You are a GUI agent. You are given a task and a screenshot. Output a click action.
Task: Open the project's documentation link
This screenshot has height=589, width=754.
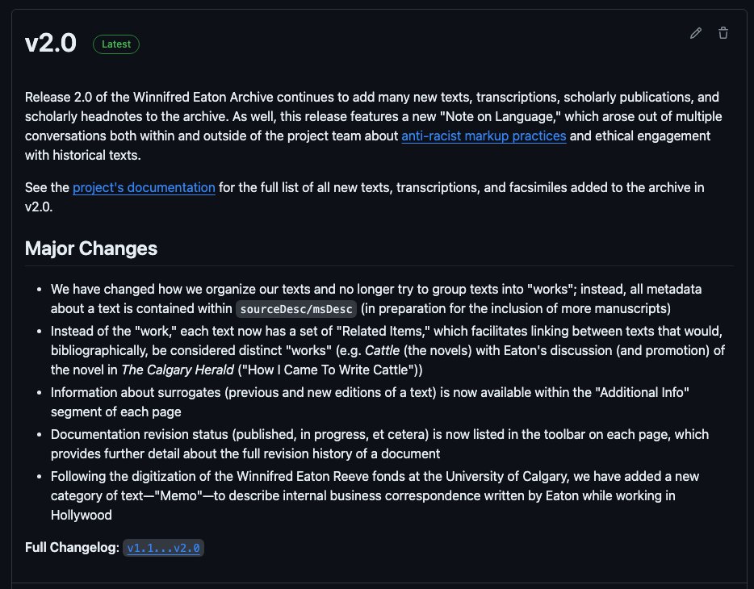point(144,187)
